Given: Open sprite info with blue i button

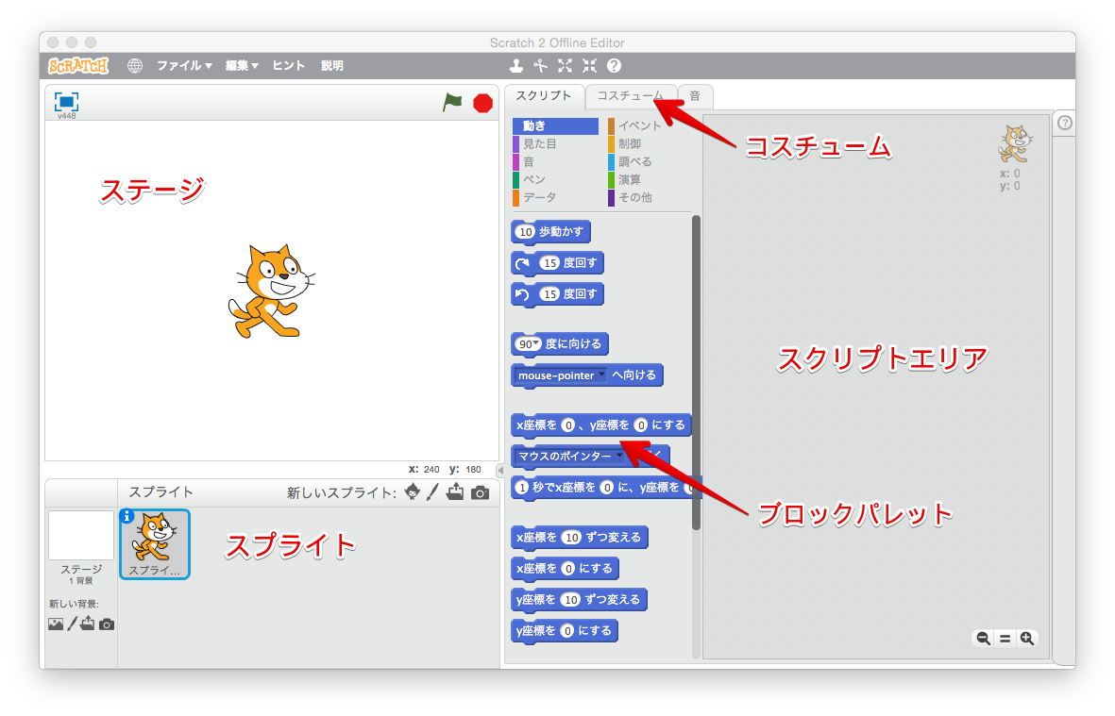Looking at the screenshot, I should tap(127, 516).
